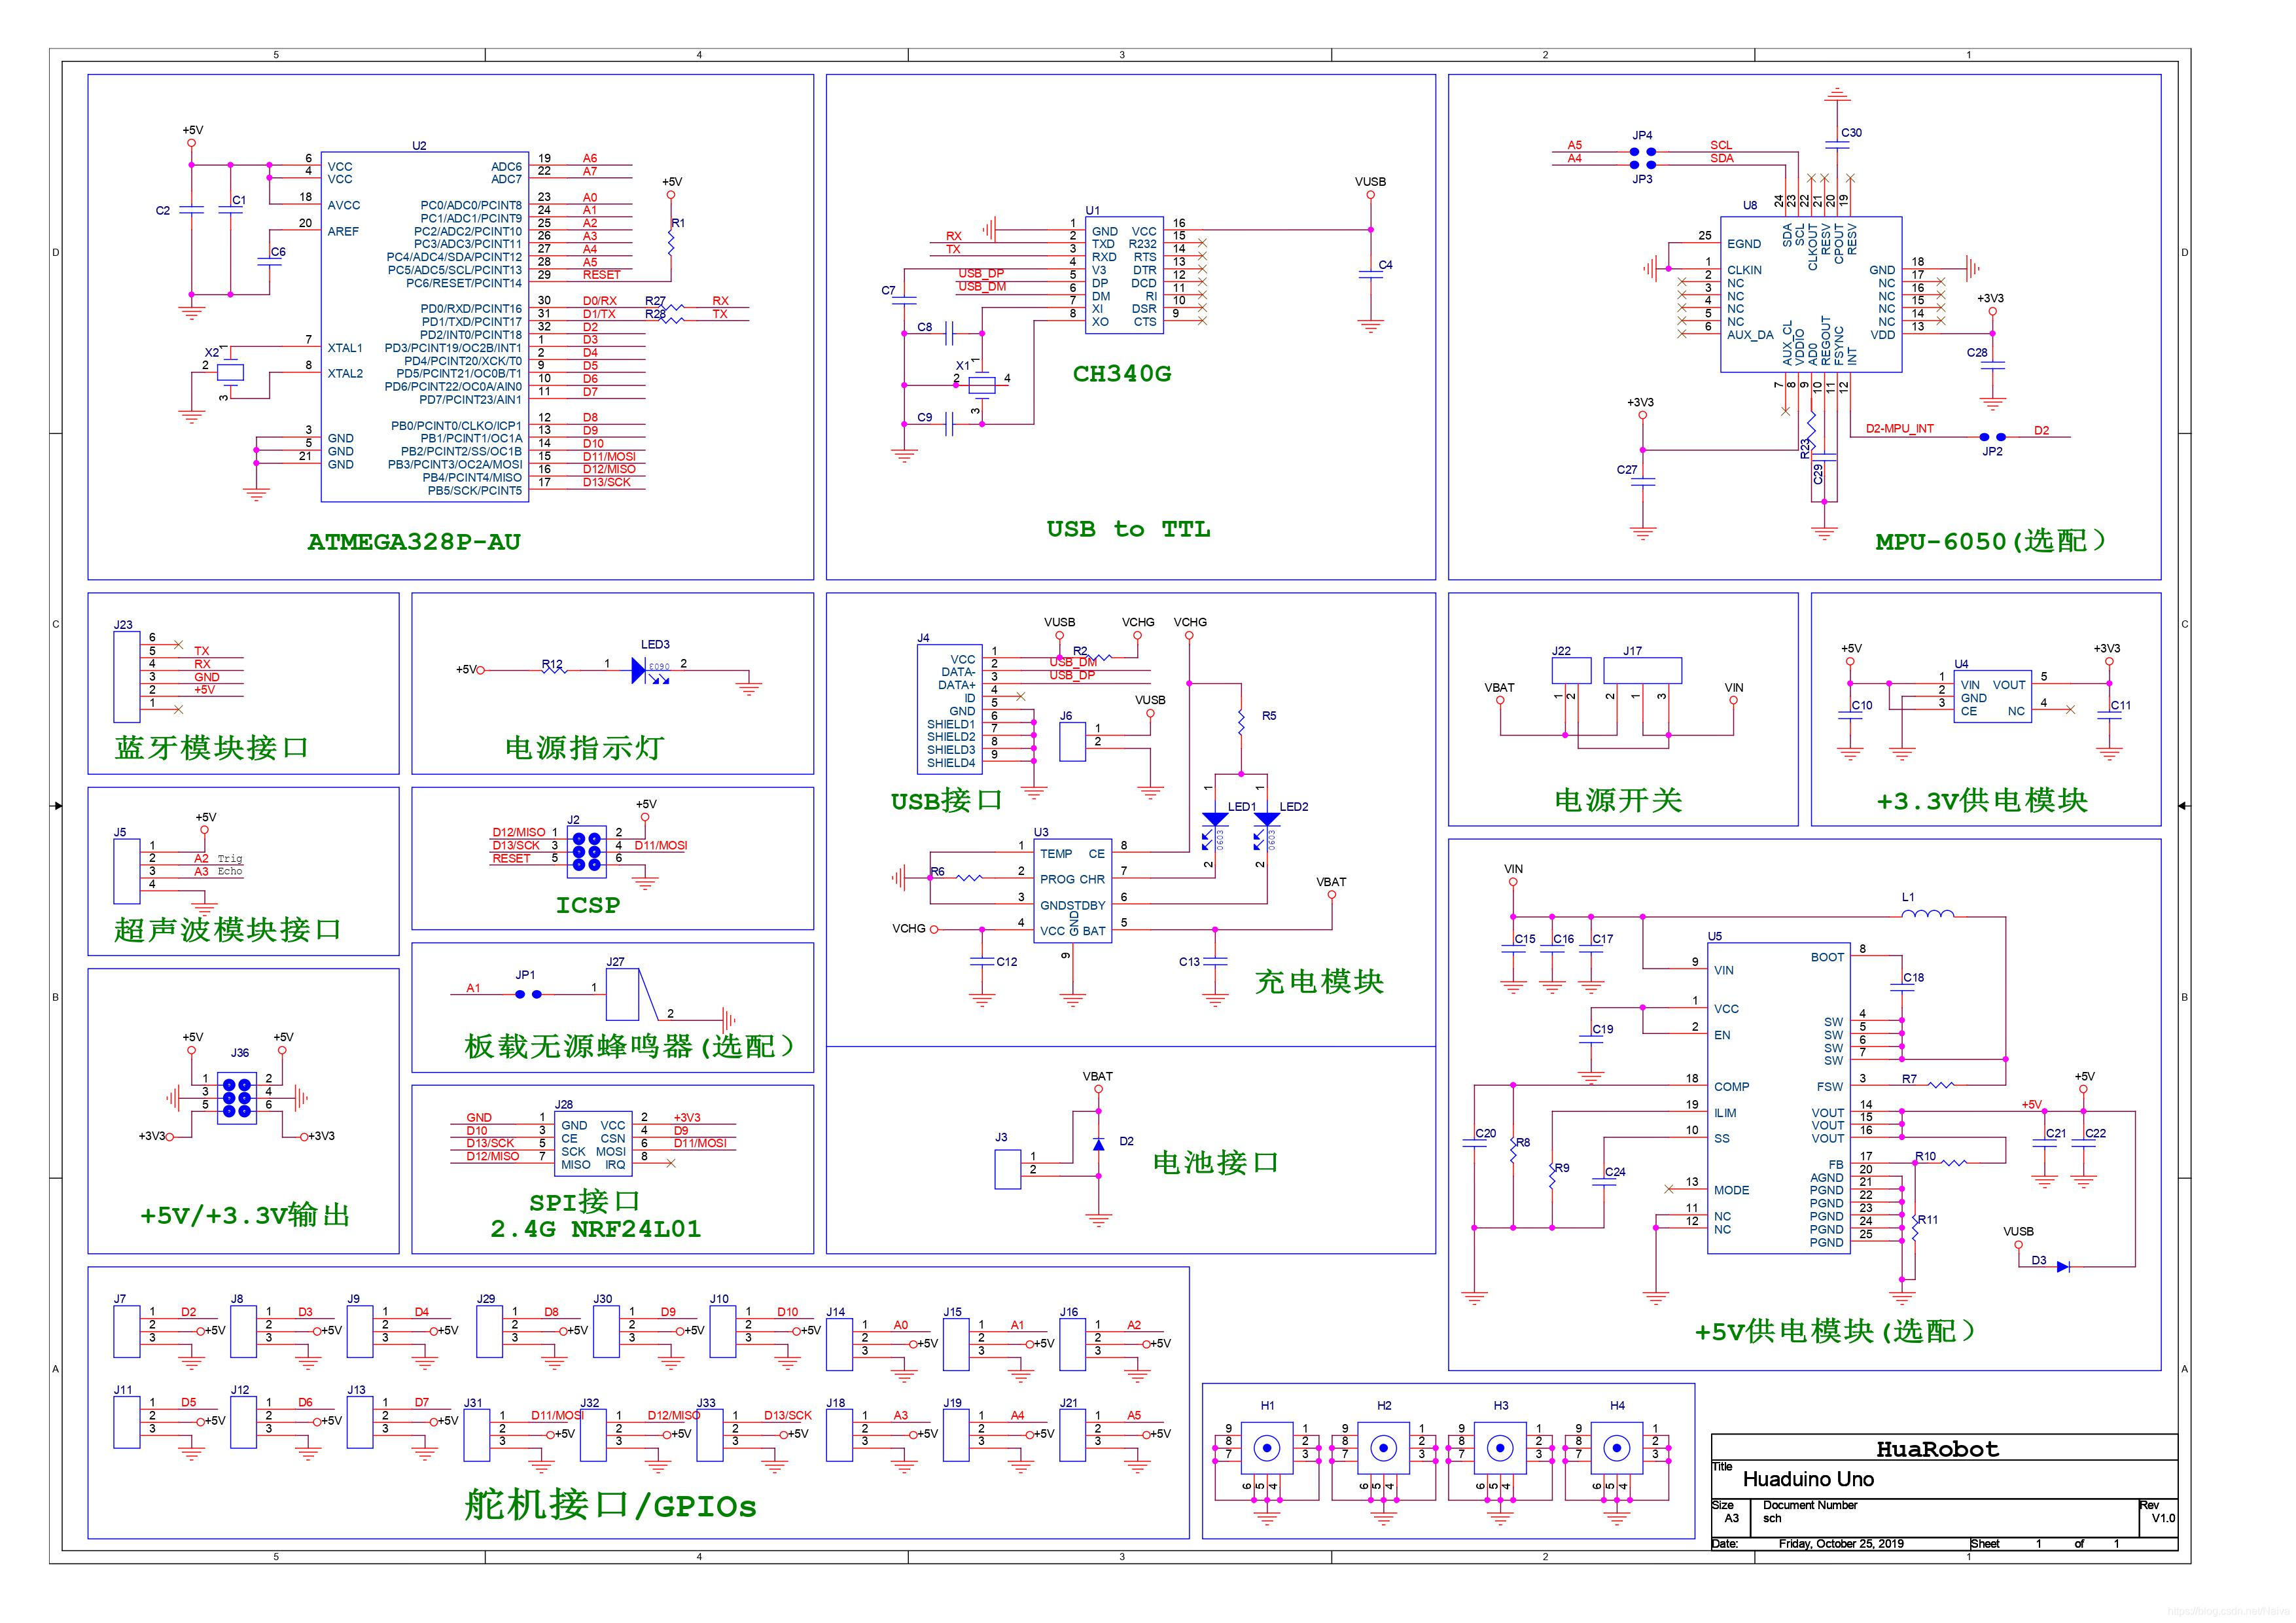Select the U3 charger chip body
Viewport: 2296px width, 1623px height.
tap(1072, 891)
